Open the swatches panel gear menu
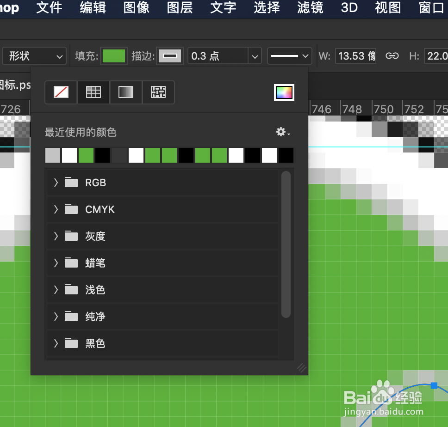The width and height of the screenshot is (448, 427). (283, 132)
